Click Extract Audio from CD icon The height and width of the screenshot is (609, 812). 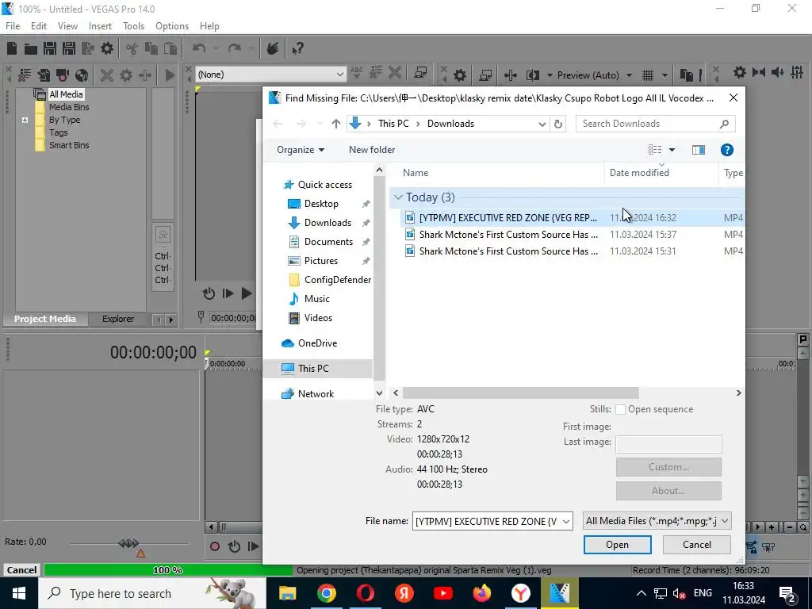point(82,75)
